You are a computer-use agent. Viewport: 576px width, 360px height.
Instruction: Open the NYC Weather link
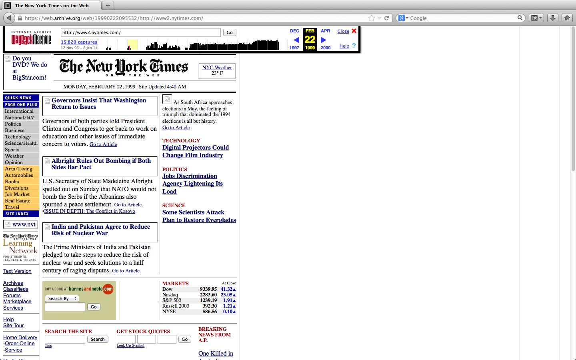(217, 68)
